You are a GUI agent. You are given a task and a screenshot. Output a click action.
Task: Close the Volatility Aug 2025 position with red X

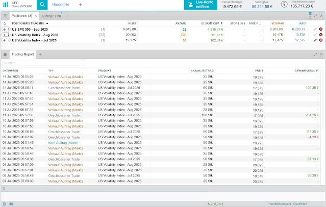pyautogui.click(x=321, y=35)
